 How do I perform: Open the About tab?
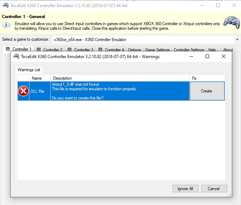click(228, 50)
